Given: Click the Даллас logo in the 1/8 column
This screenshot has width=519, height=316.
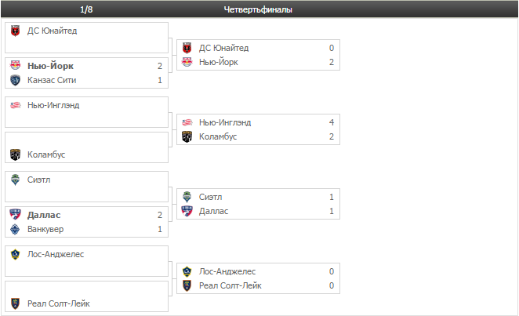Looking at the screenshot, I should 14,215.
